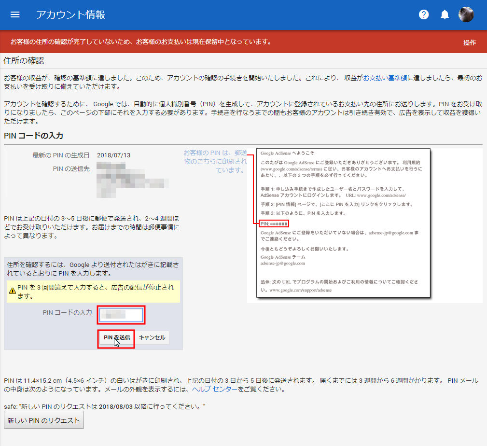Click the 操作 action in red banner
Screen dimensions: 487x446
tap(469, 42)
